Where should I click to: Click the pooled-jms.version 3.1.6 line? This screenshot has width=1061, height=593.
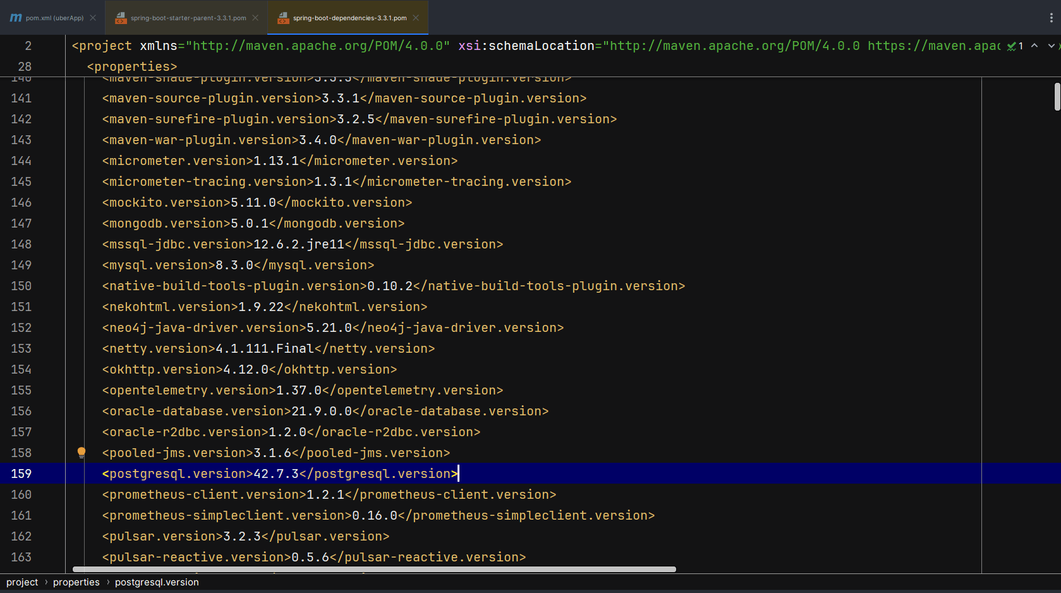tap(276, 453)
